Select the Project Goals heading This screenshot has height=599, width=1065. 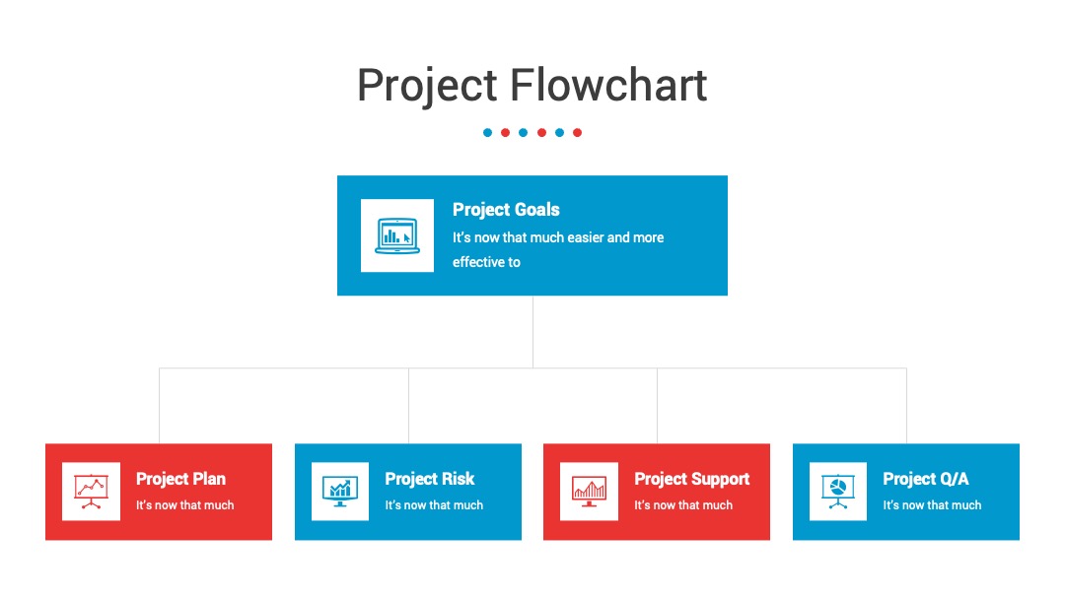[x=506, y=210]
